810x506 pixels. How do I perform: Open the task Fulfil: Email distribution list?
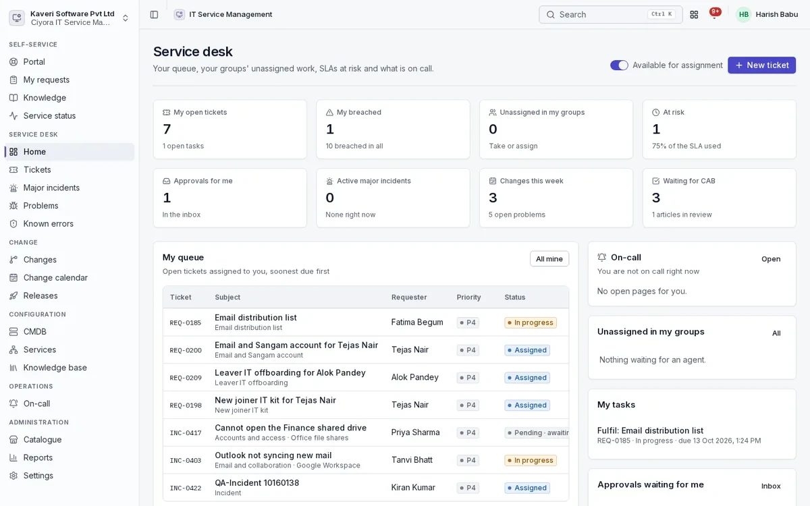point(650,430)
